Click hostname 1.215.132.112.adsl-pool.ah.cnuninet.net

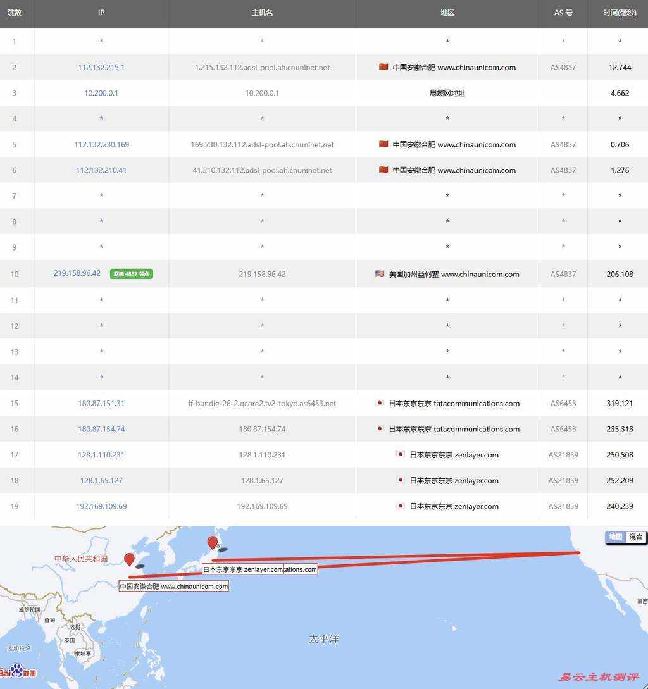263,67
